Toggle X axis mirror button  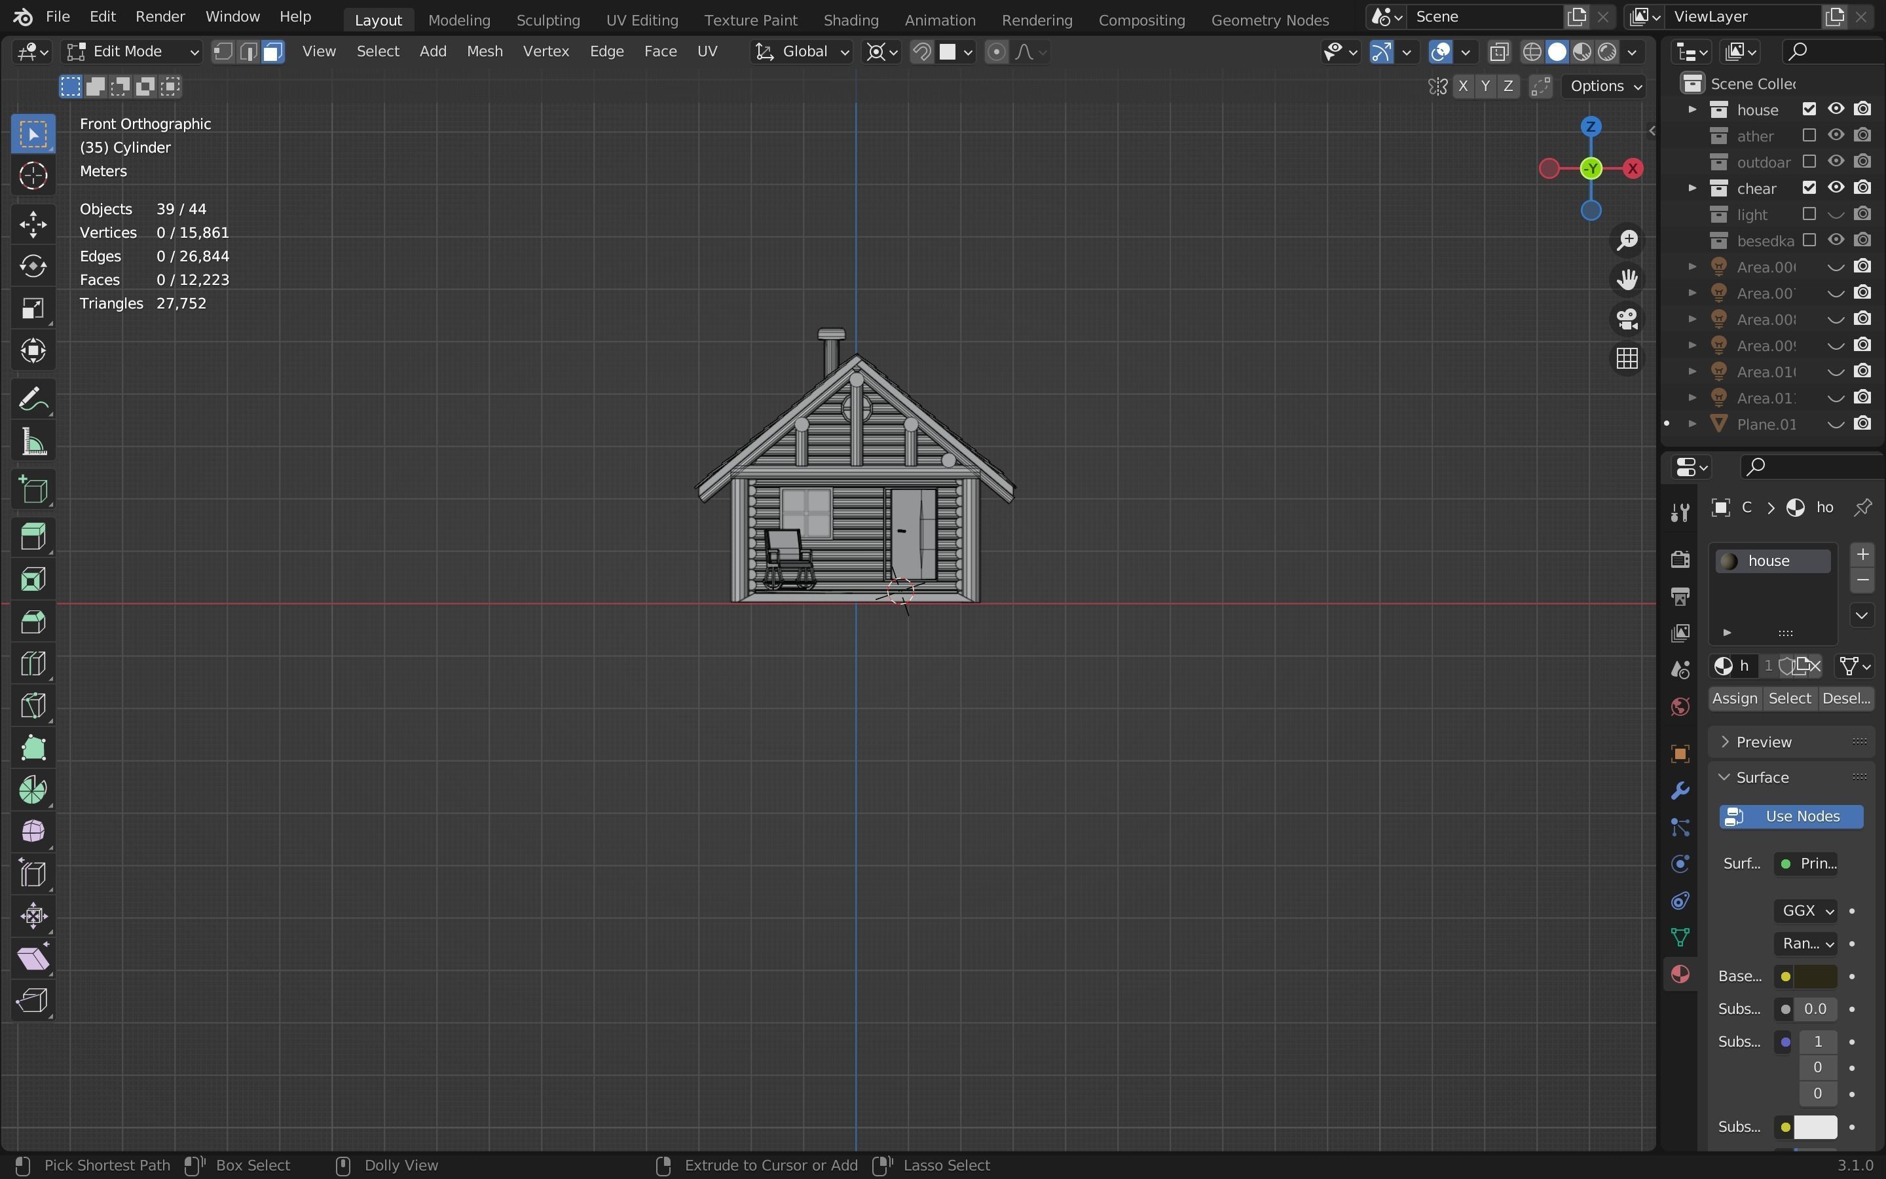pyautogui.click(x=1463, y=86)
